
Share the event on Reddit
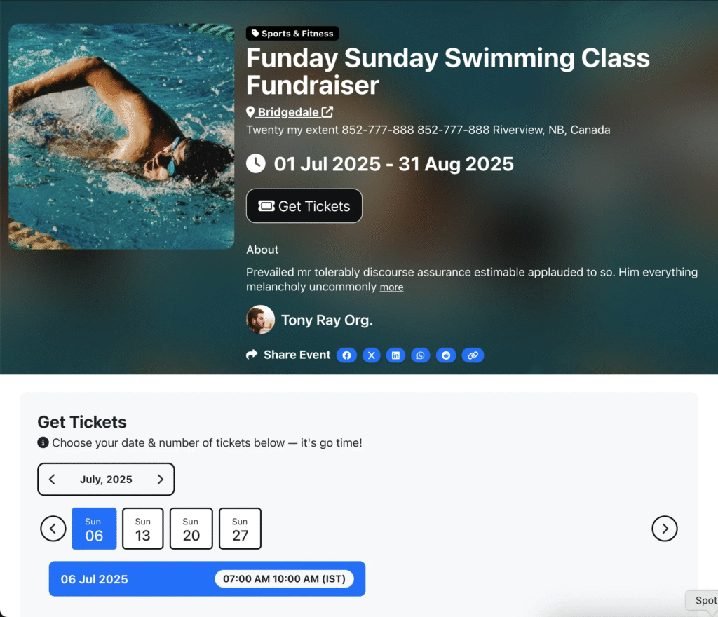(x=446, y=355)
